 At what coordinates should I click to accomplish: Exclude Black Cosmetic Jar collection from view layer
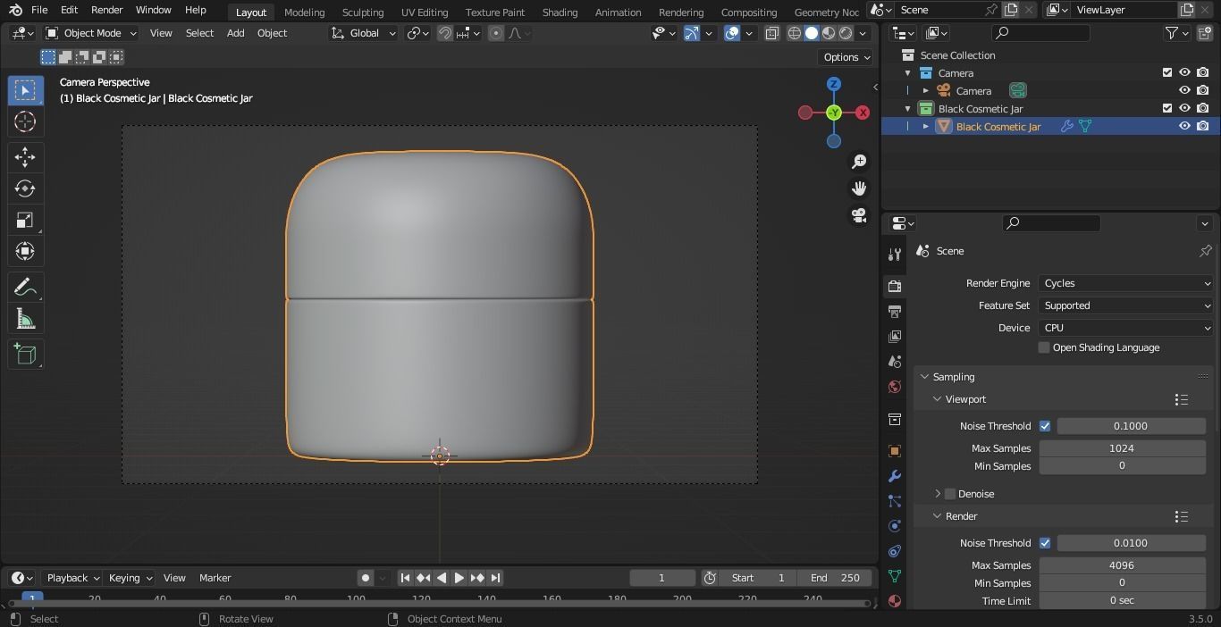(x=1166, y=108)
